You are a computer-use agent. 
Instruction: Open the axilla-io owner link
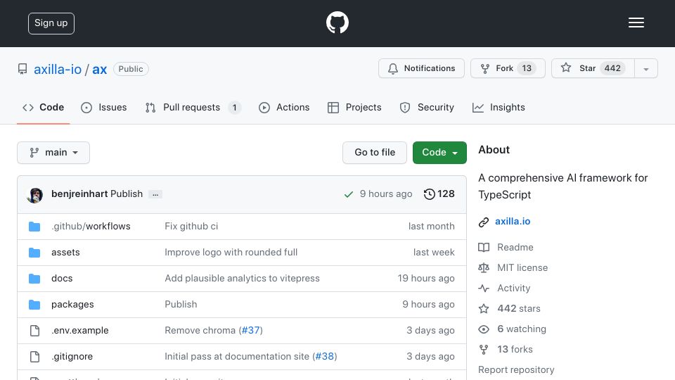(58, 69)
